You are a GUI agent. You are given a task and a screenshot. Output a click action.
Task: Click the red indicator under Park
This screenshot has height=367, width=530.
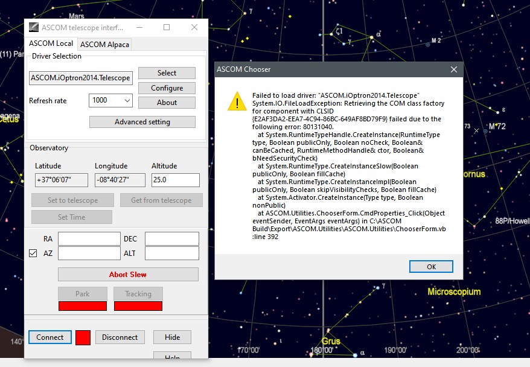83,306
